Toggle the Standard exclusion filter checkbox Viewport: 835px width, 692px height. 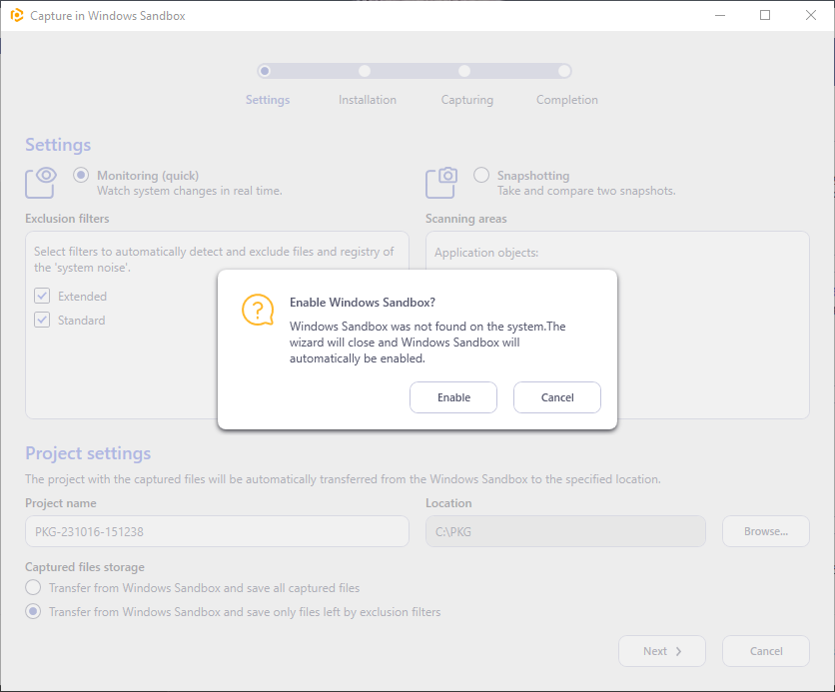42,320
